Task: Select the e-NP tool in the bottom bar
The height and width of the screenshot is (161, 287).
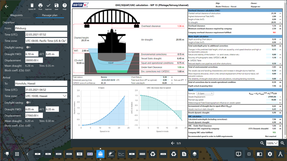Action: click(x=90, y=154)
